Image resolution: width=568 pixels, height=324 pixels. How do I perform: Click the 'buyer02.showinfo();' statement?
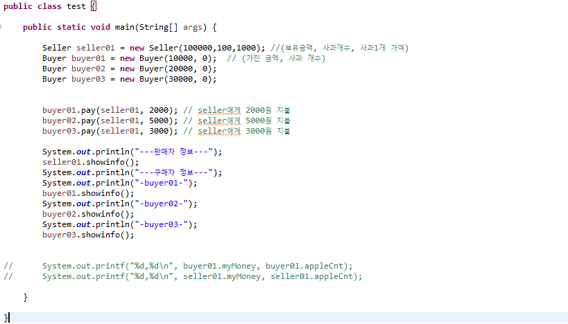point(88,215)
